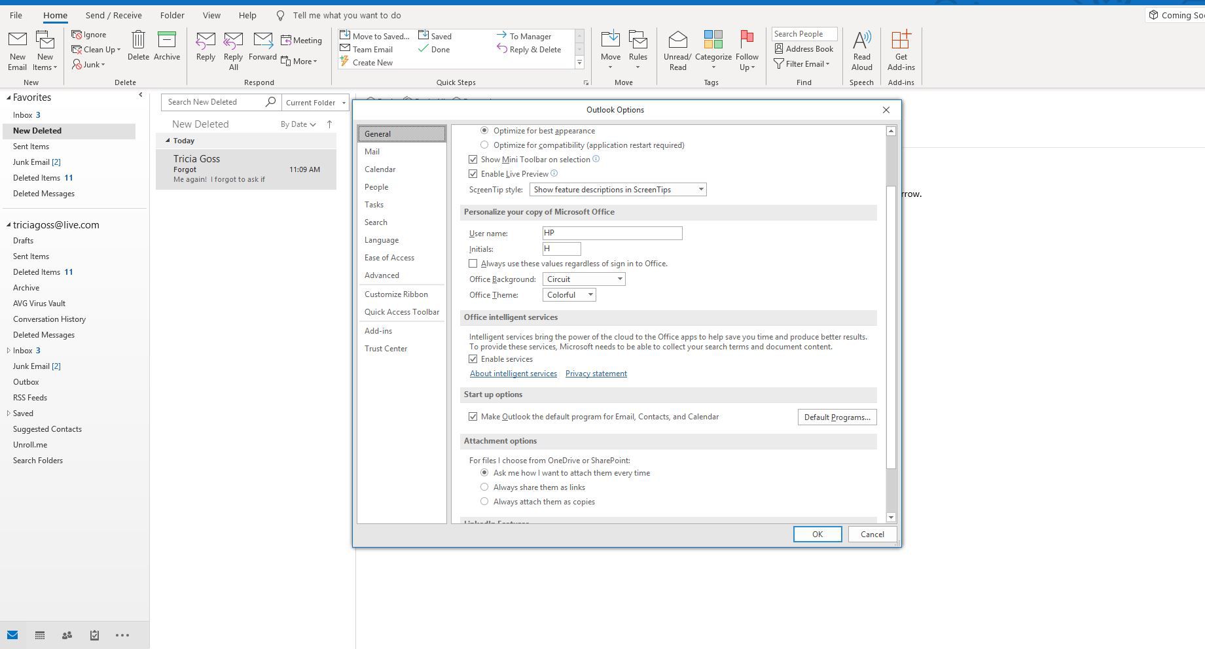Click the Get Add-ins icon
Screen dimensions: 1205x649
click(x=901, y=39)
